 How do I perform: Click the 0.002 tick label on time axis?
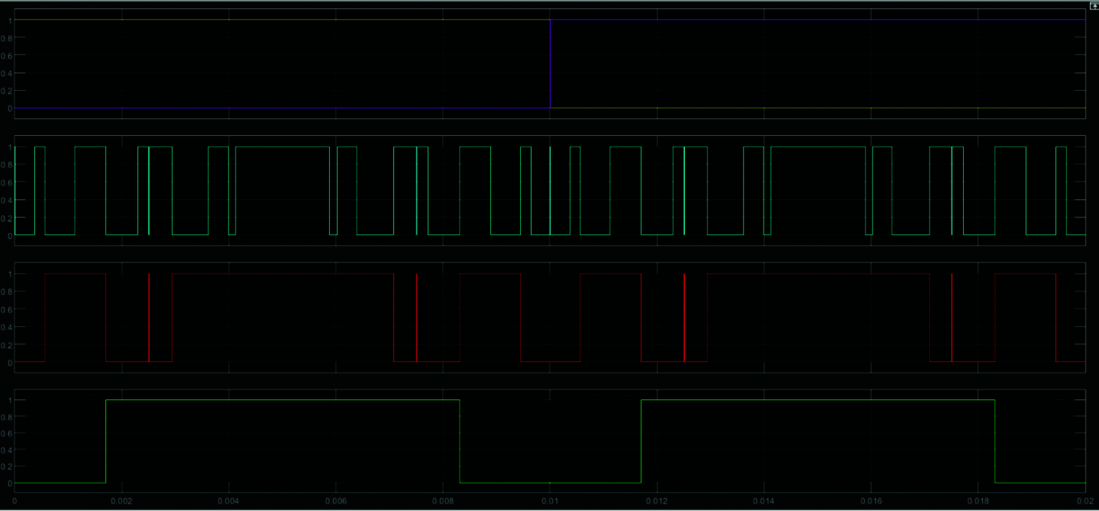tap(121, 501)
